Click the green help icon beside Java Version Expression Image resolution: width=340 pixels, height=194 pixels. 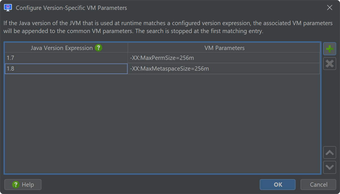pos(98,48)
